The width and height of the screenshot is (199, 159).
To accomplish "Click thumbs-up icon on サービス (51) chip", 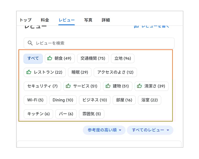I will [68, 86].
